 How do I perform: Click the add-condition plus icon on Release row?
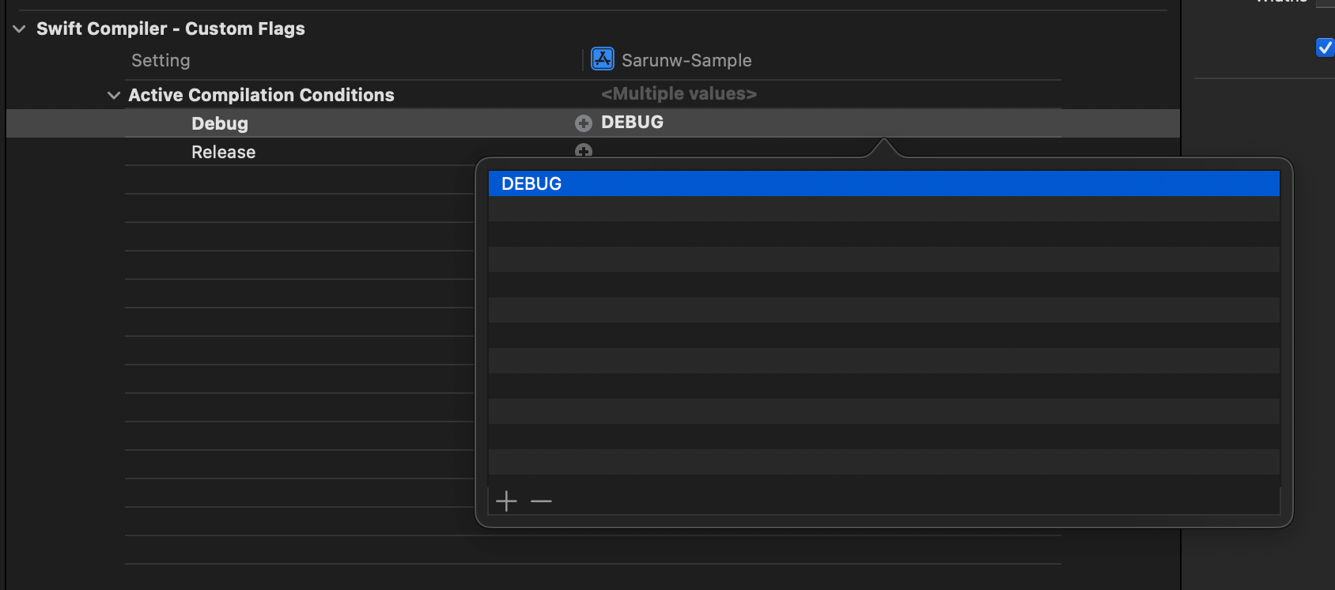(584, 150)
